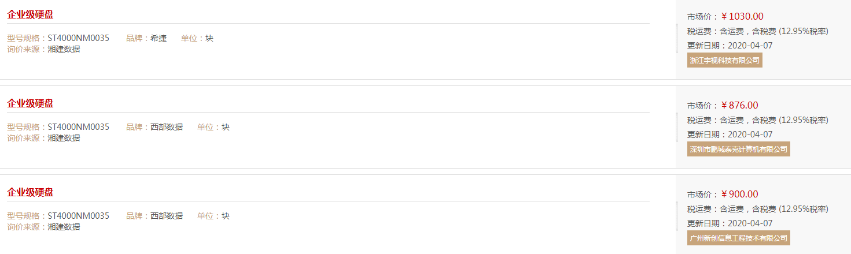Click the ¥1030.00 market price
This screenshot has width=851, height=254.
(x=742, y=16)
